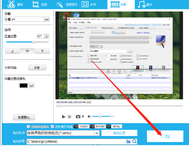Viewport: 189px width, 146px height.
Task: Click the video preview area
Action: click(119, 55)
